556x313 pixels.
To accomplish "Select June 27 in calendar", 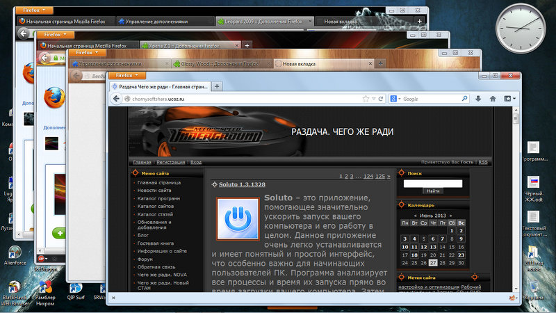I will [x=432, y=263].
